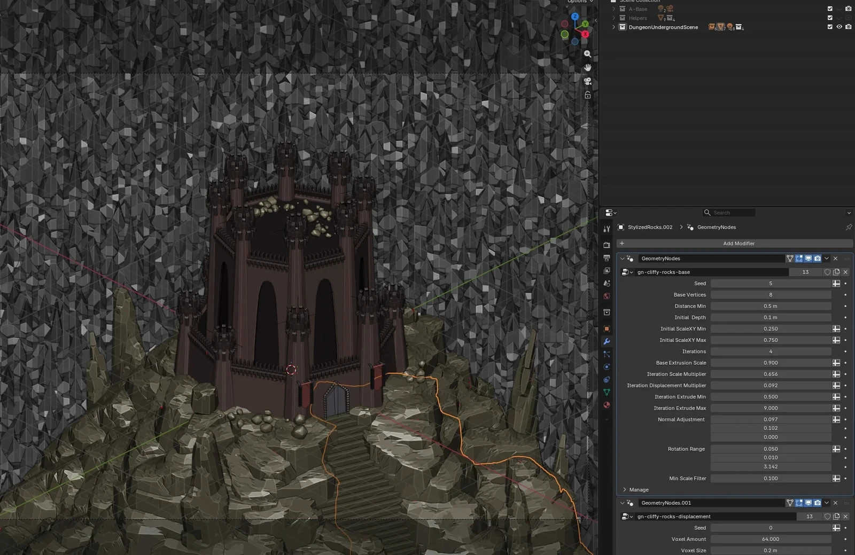
Task: Click the properties Search field
Action: 729,213
